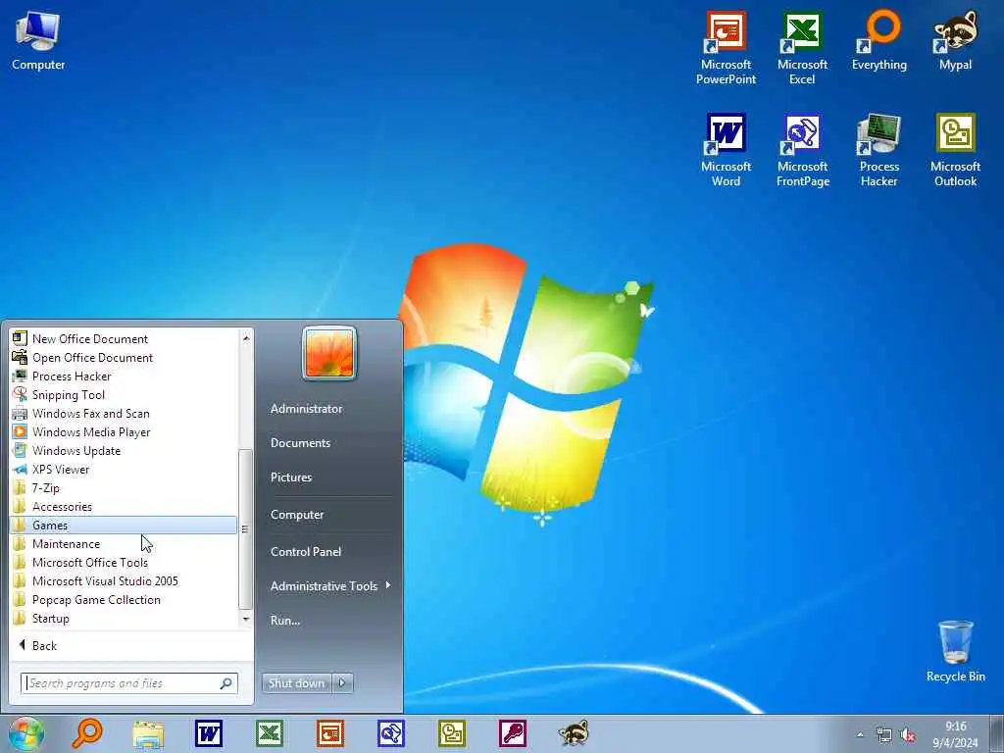Click the Show desktop strip

[x=996, y=733]
